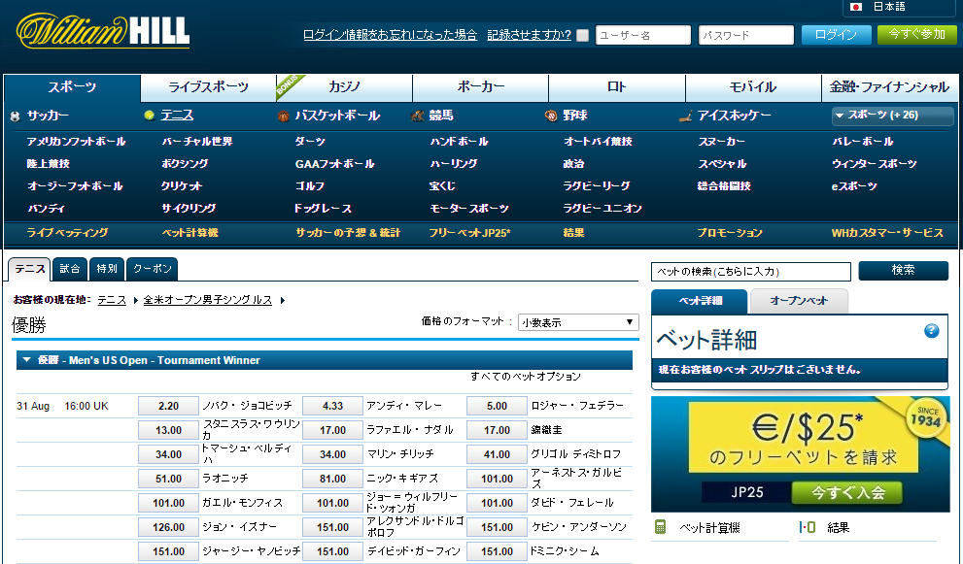Click the €/$25 free bet banner
The height and width of the screenshot is (564, 963).
[x=801, y=454]
